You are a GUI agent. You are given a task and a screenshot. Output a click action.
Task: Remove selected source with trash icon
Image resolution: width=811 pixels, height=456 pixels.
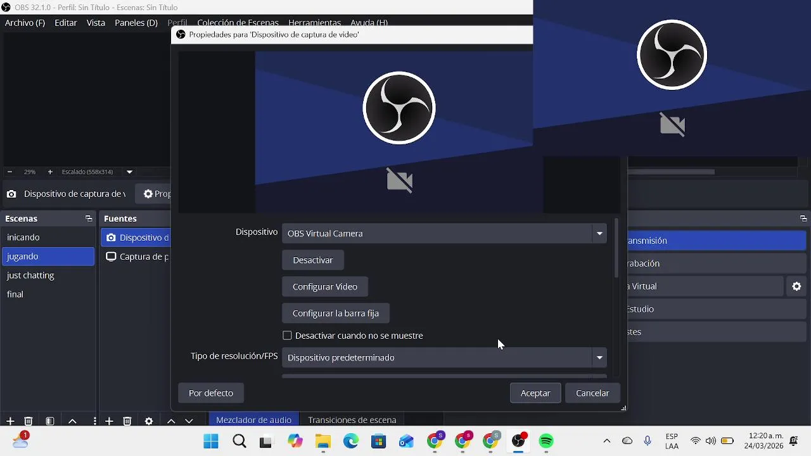coord(127,421)
